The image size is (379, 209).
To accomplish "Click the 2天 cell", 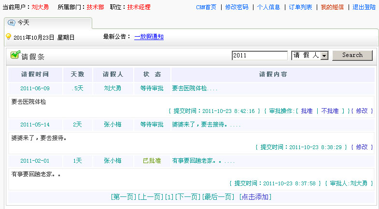I will point(78,125).
